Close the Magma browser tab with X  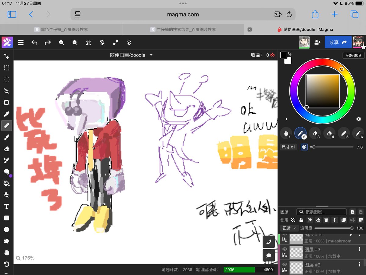[249, 30]
